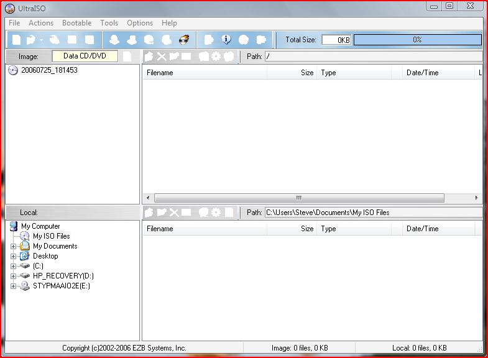This screenshot has width=488, height=358.
Task: Click the colorful Burn CD/DVD image icon
Action: point(184,40)
